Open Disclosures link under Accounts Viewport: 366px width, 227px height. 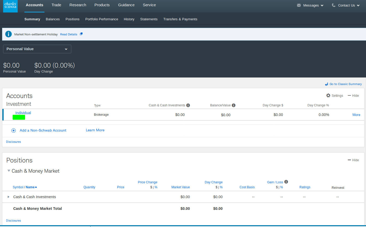[14, 142]
